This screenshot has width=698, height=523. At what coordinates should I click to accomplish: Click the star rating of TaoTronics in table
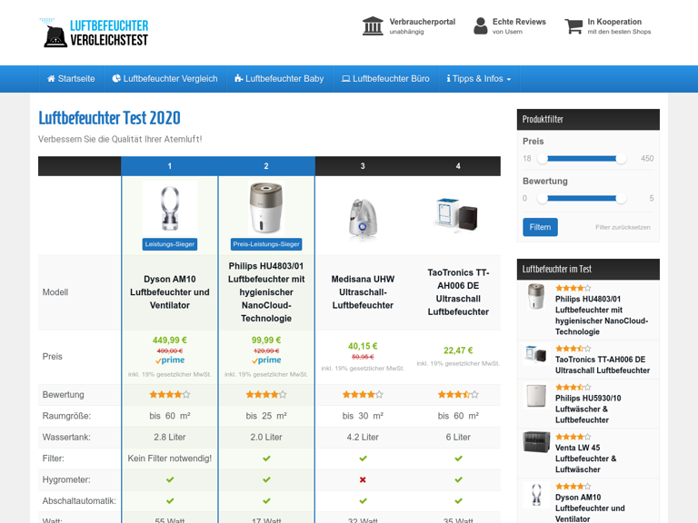tap(458, 395)
